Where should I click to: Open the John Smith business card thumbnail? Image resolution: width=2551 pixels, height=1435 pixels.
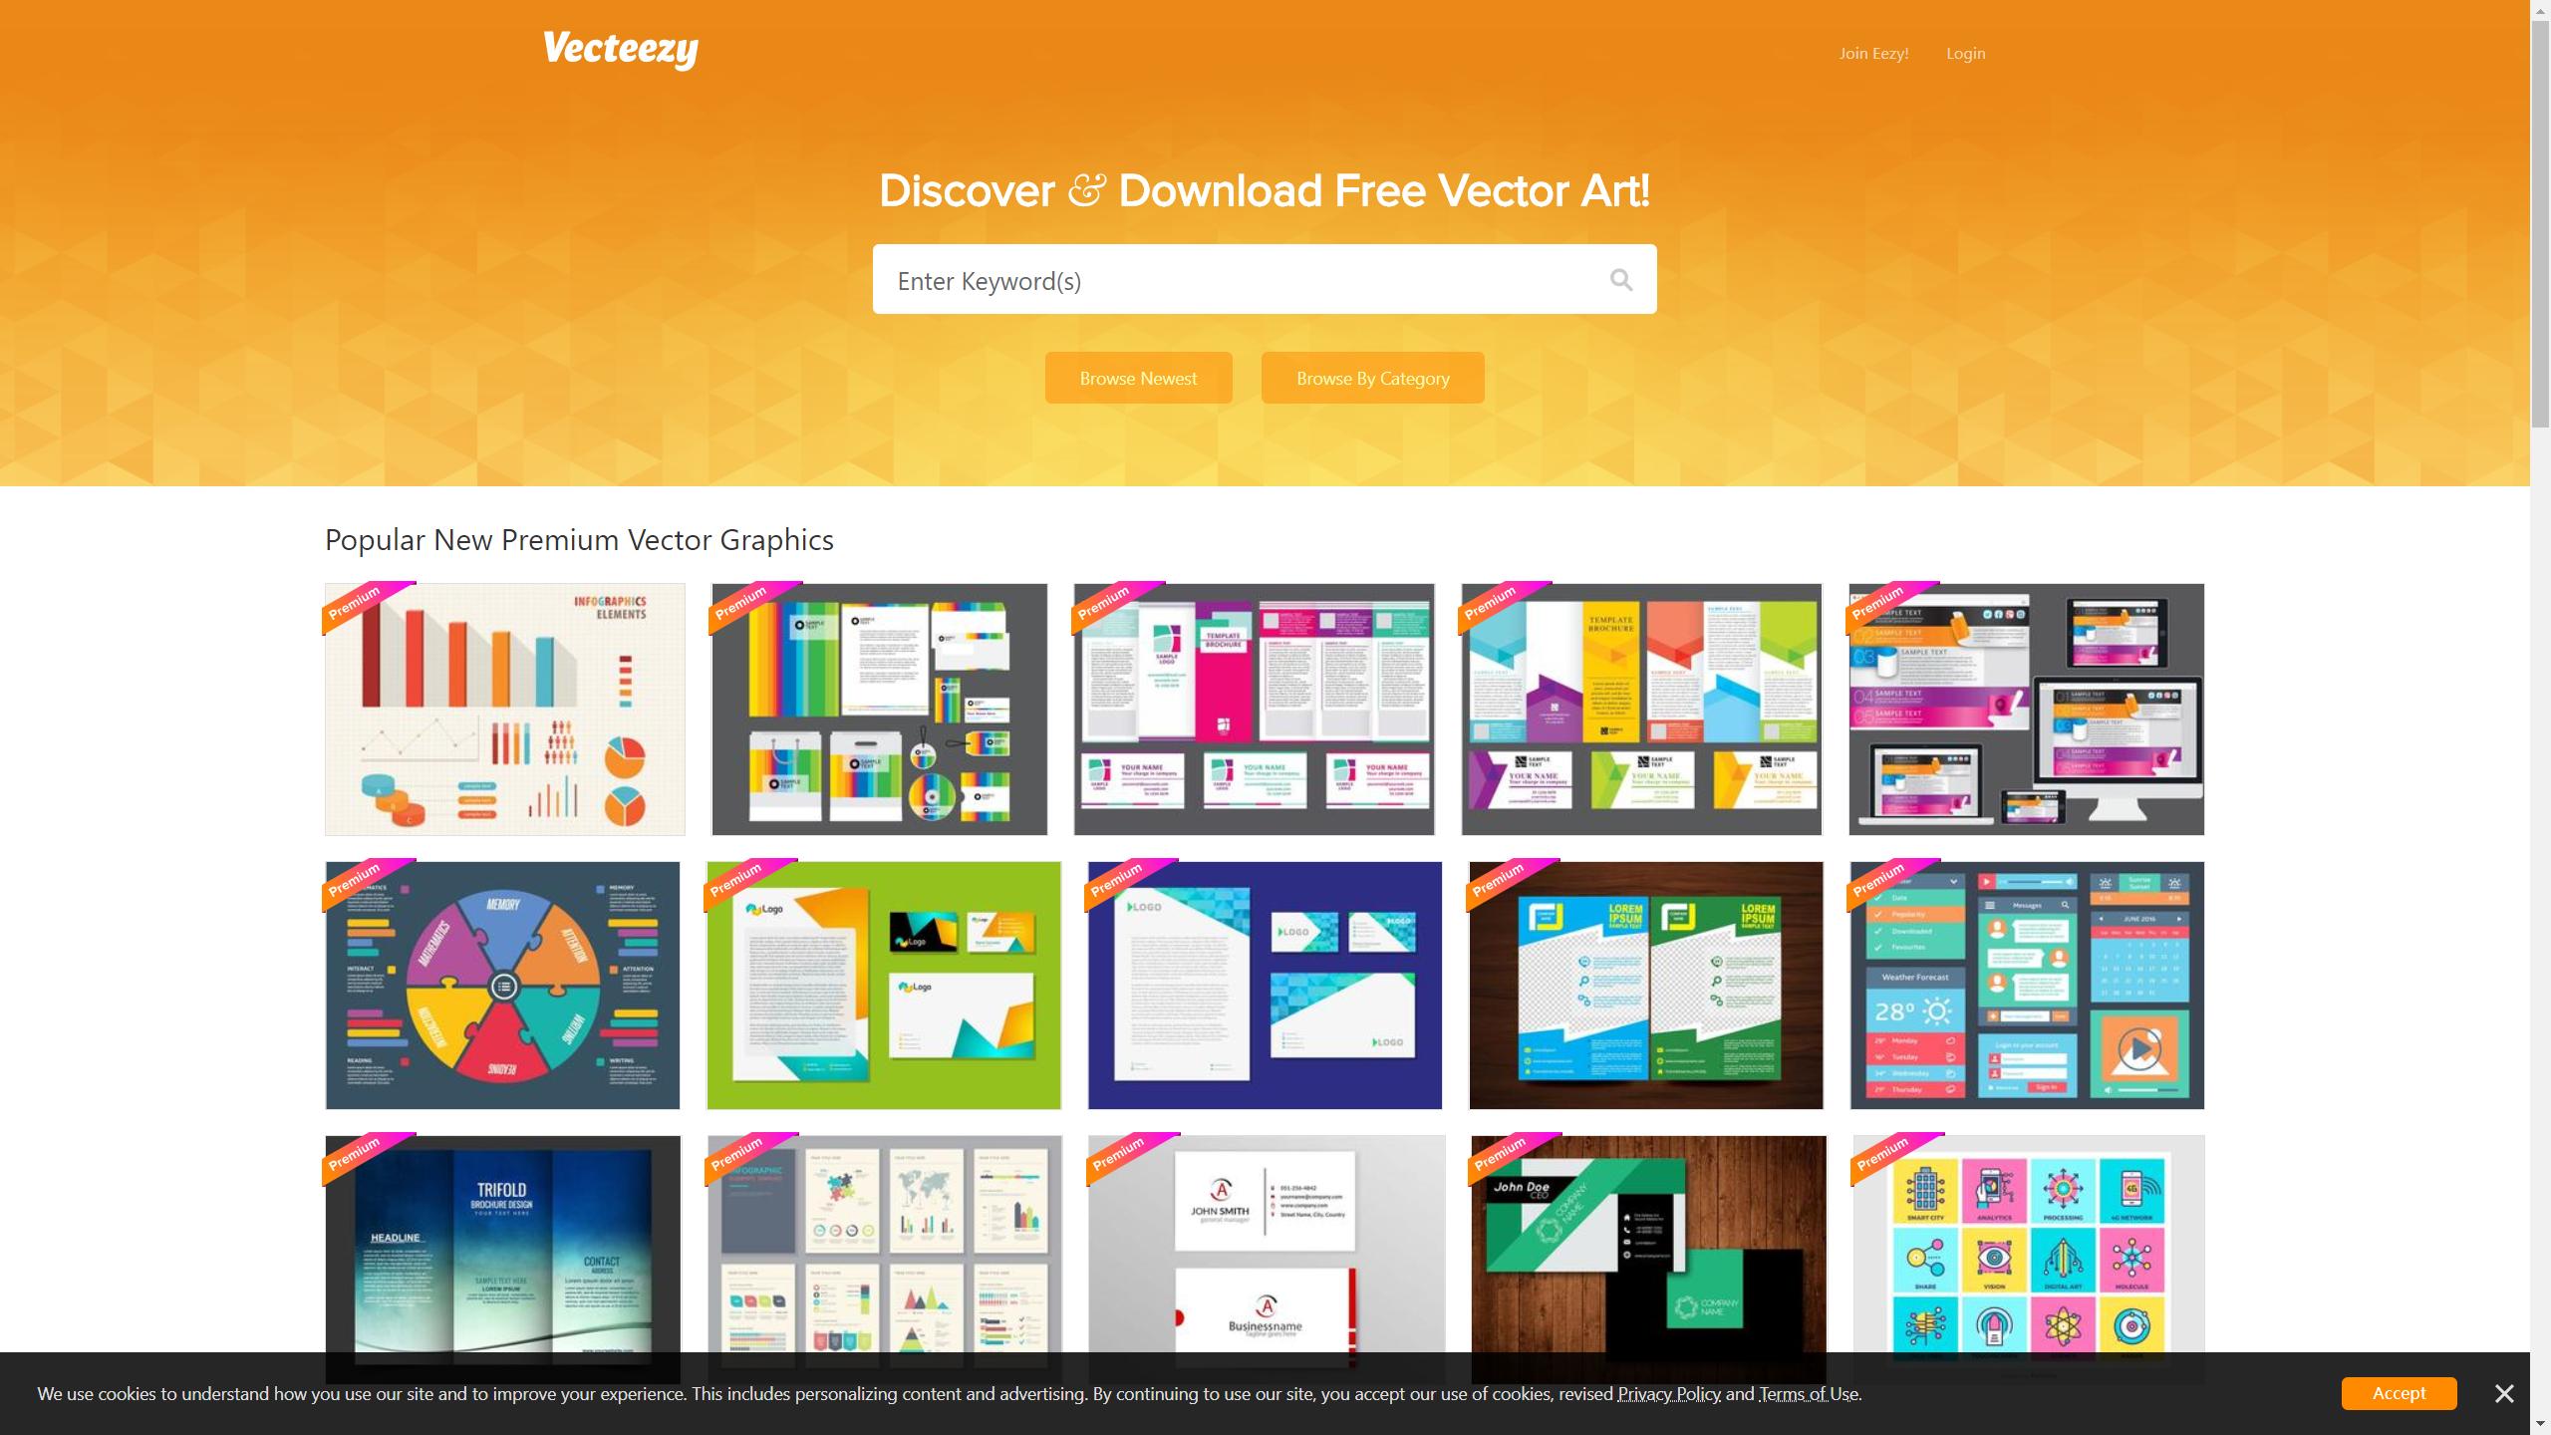pyautogui.click(x=1266, y=1246)
